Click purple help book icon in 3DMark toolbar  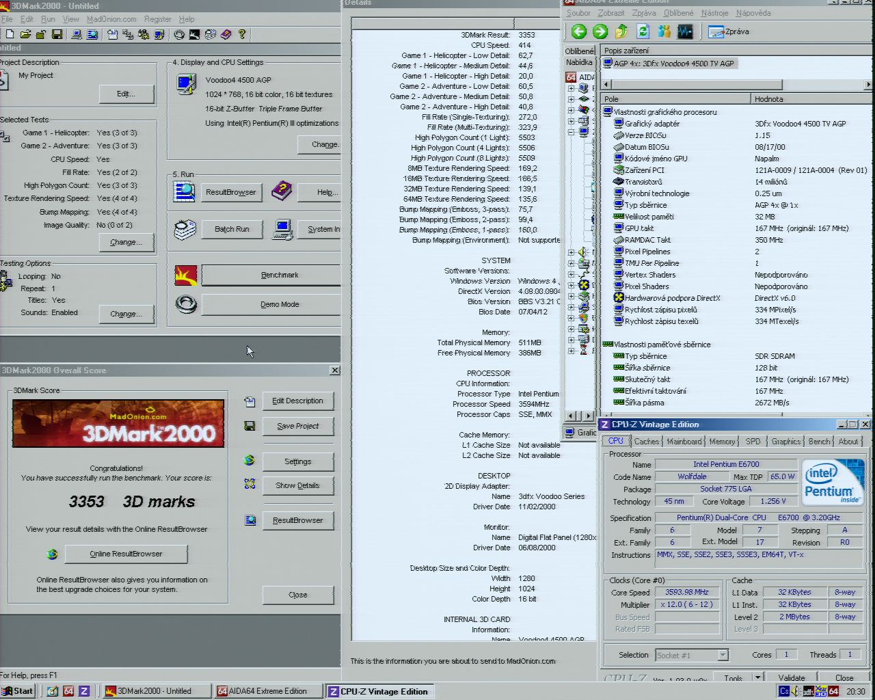coord(226,34)
